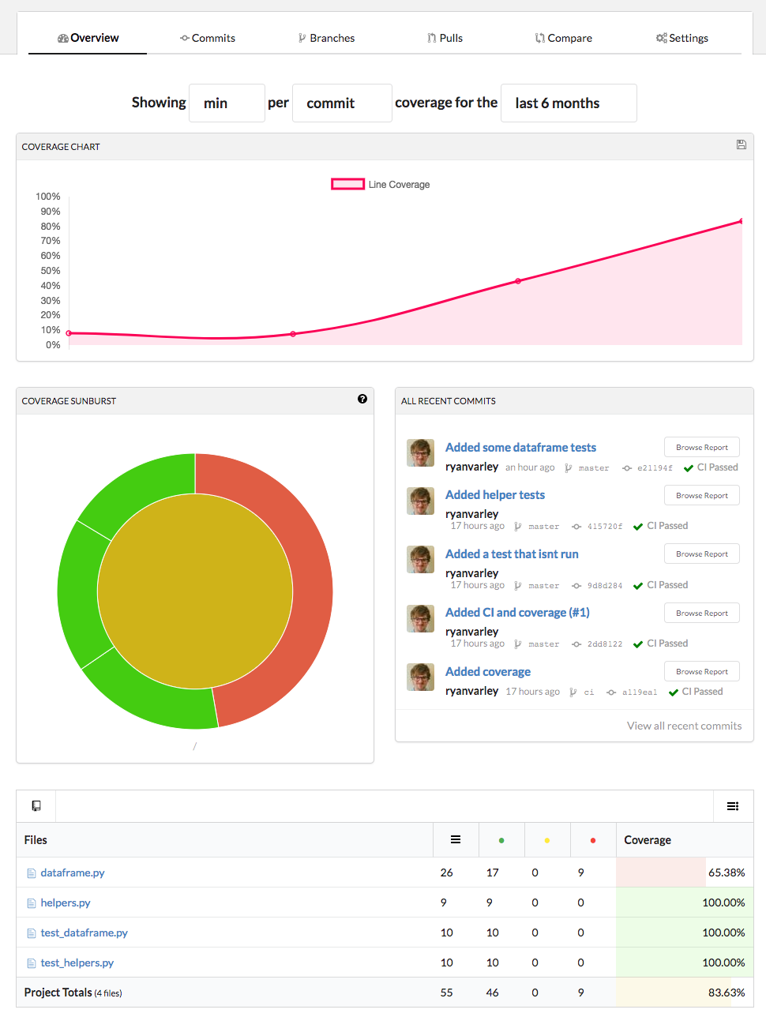This screenshot has width=766, height=1017.
Task: Open the dataframe.py file link
Action: 72,873
